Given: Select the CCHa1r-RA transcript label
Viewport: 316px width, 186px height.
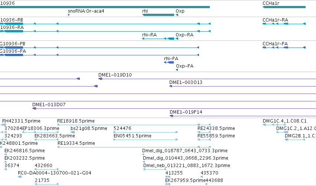Looking at the screenshot, I should tap(275, 20).
